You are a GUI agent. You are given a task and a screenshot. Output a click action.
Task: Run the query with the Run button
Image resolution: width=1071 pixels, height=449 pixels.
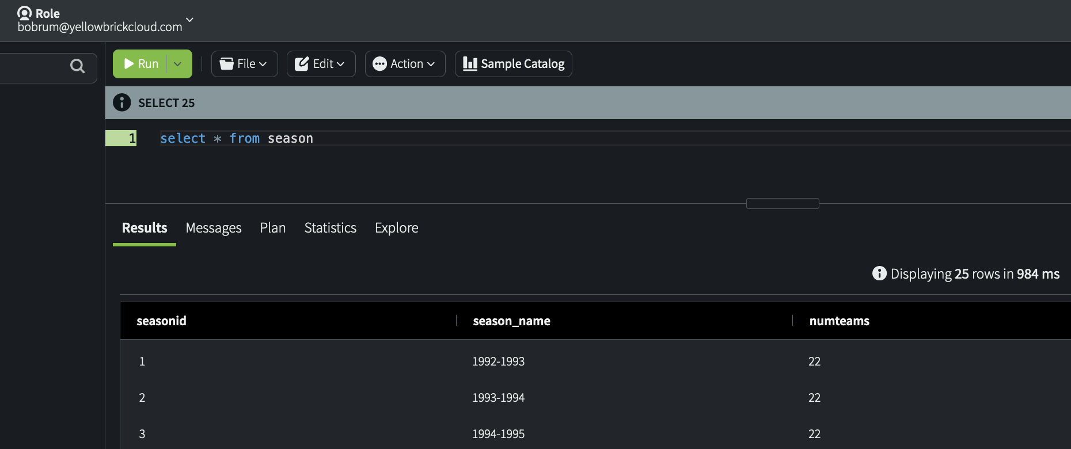point(141,64)
